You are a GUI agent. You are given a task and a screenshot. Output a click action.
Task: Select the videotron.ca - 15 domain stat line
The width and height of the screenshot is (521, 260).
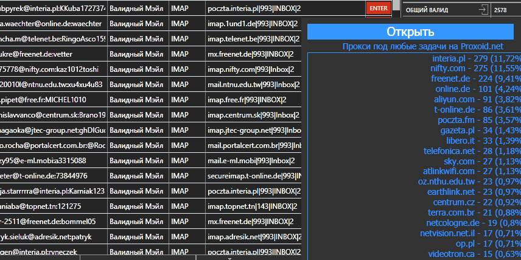(x=475, y=254)
